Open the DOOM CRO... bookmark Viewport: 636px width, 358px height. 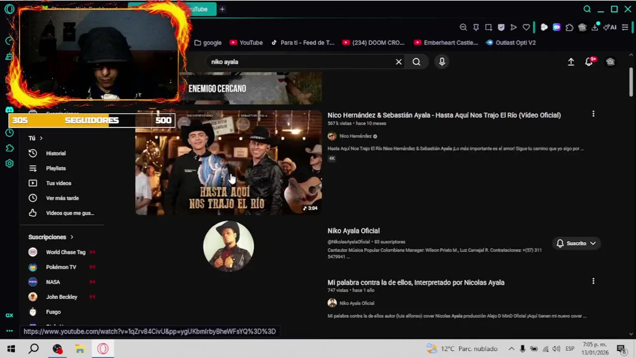pos(373,43)
